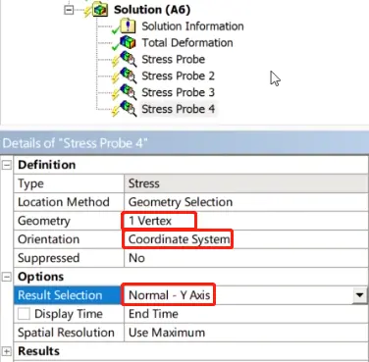Collapse the Definition section
Screen dimensions: 369x362
tap(7, 165)
